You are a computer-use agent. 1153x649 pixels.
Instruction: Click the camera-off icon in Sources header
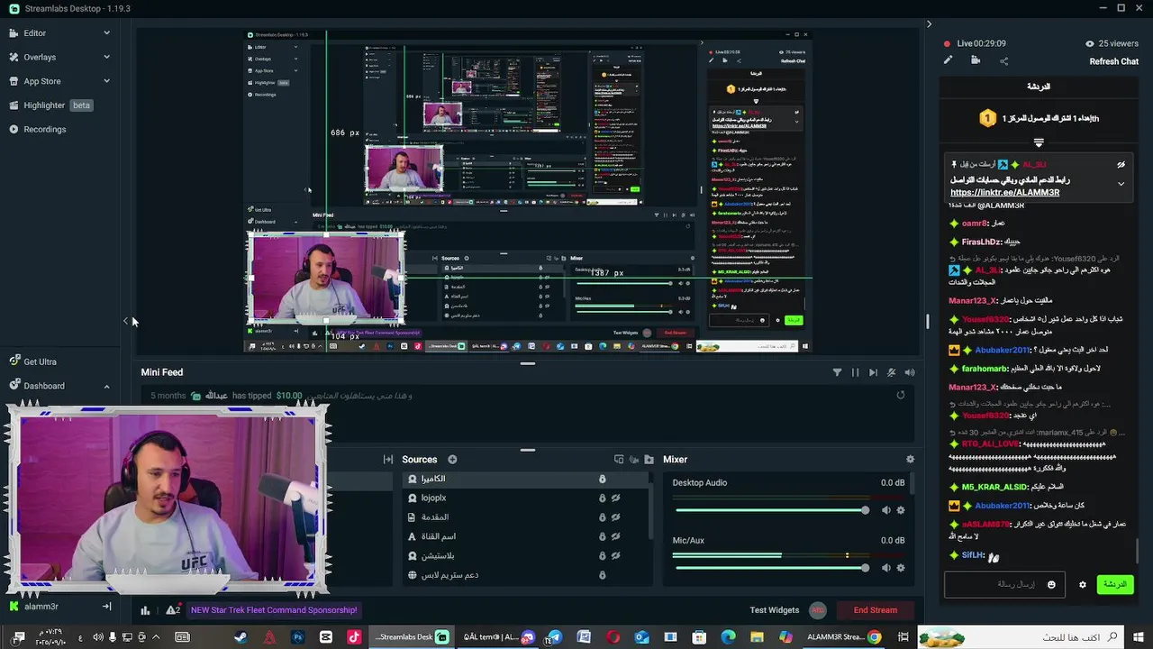(634, 460)
